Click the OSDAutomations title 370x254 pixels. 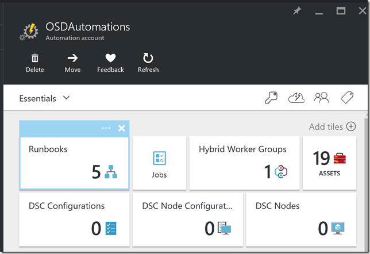tap(87, 27)
